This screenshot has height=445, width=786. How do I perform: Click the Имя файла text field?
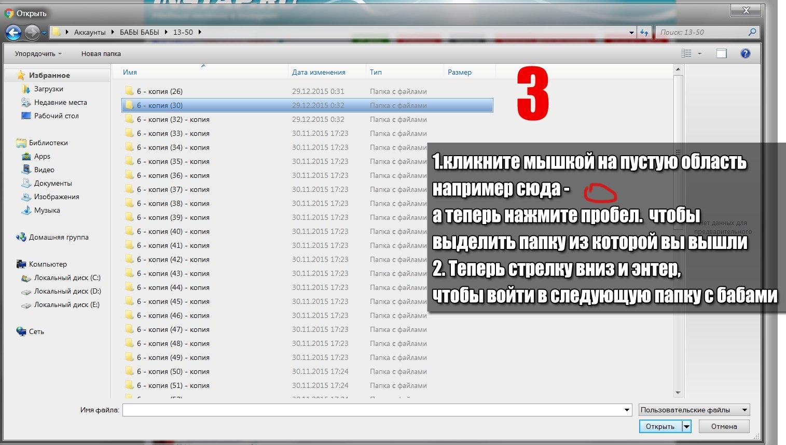point(373,410)
